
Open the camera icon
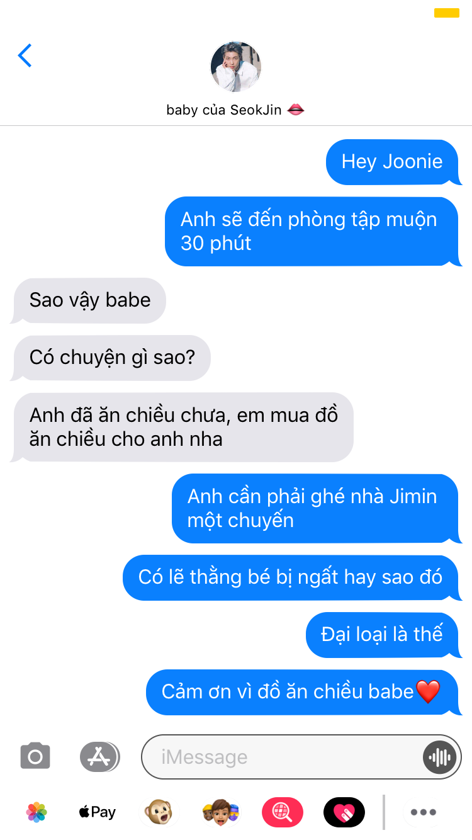35,756
